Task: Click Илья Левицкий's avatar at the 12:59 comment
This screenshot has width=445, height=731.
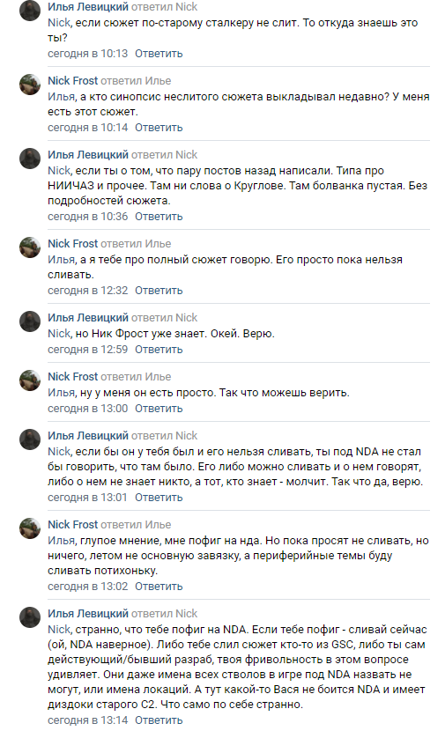Action: (x=29, y=321)
